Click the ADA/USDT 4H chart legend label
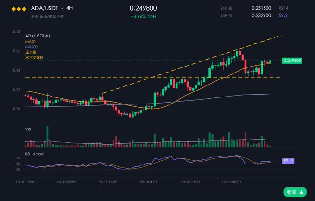Screen dimensions: 315x201 coord(38,36)
